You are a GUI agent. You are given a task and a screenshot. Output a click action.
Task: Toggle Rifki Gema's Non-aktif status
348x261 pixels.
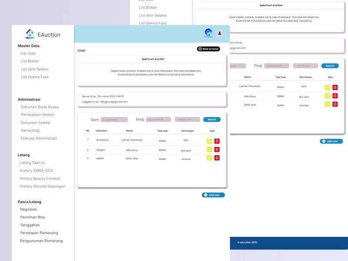210,149
